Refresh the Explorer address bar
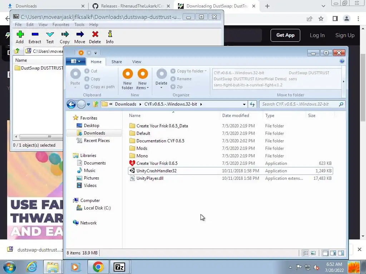 pyautogui.click(x=252, y=104)
